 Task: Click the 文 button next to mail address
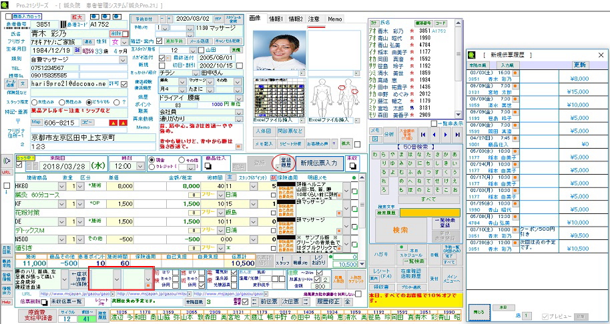[x=23, y=83]
